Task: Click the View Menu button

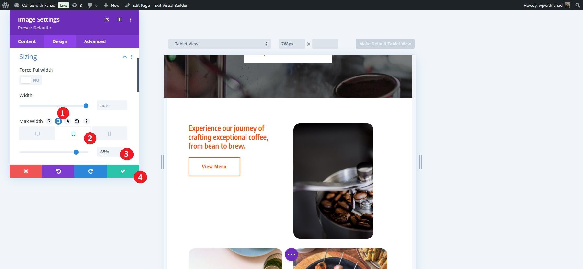Action: pos(214,167)
